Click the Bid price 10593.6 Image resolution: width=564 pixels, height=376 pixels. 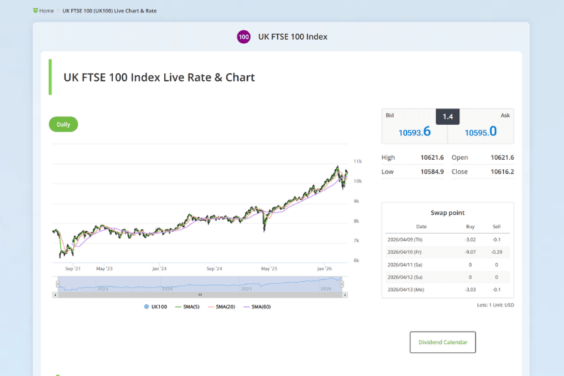click(414, 132)
